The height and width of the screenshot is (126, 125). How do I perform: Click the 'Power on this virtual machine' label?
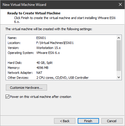[41, 97]
